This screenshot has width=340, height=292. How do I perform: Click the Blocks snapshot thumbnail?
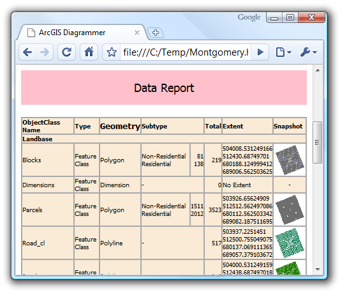tap(290, 160)
